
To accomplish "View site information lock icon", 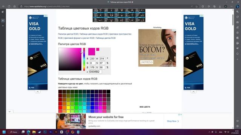I will pos(21,6).
